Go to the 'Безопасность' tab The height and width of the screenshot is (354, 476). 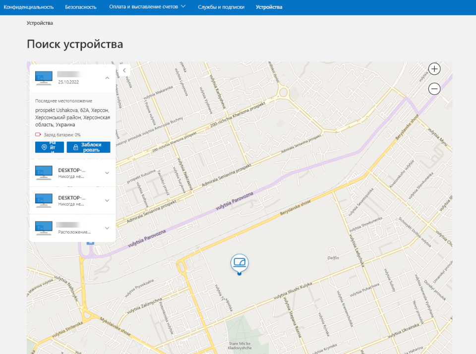tap(81, 7)
